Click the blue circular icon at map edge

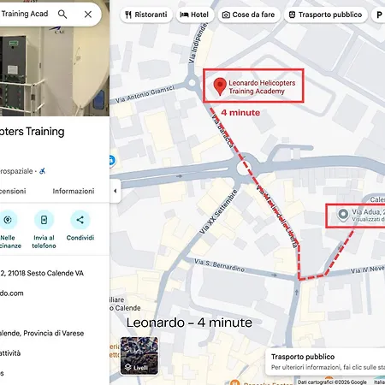click(x=112, y=161)
